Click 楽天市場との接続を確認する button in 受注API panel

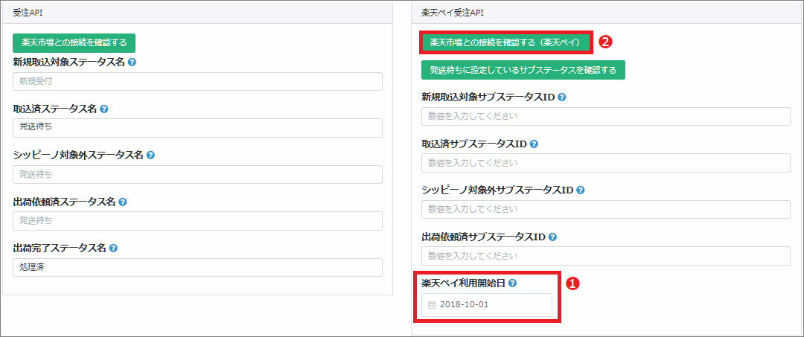[74, 43]
